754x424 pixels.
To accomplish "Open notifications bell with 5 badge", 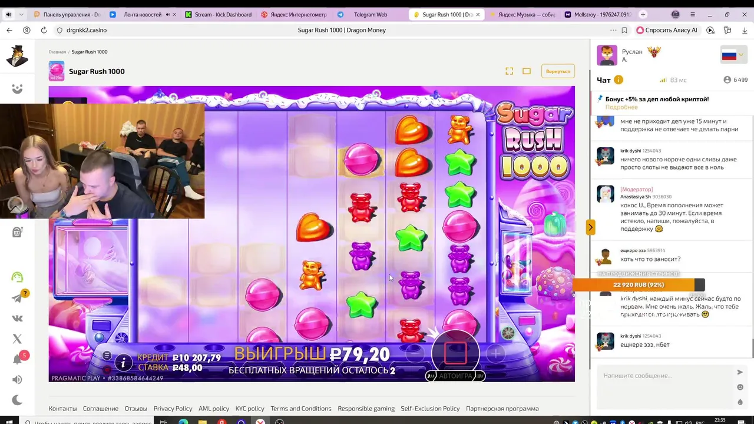I will pos(18,359).
